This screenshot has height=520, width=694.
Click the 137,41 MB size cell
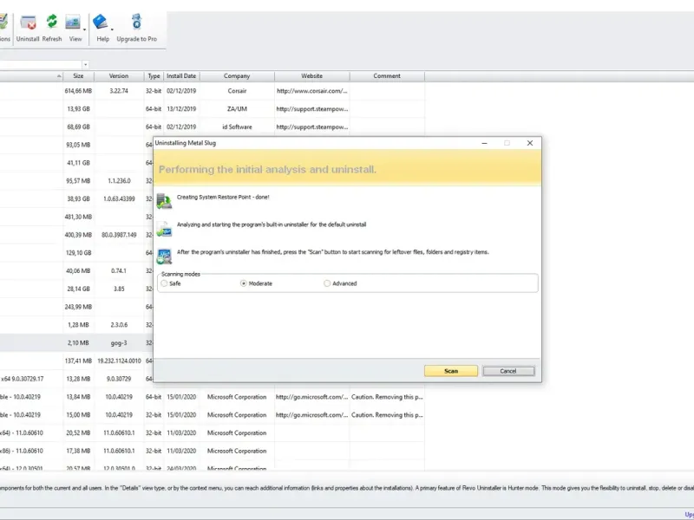[x=78, y=361]
